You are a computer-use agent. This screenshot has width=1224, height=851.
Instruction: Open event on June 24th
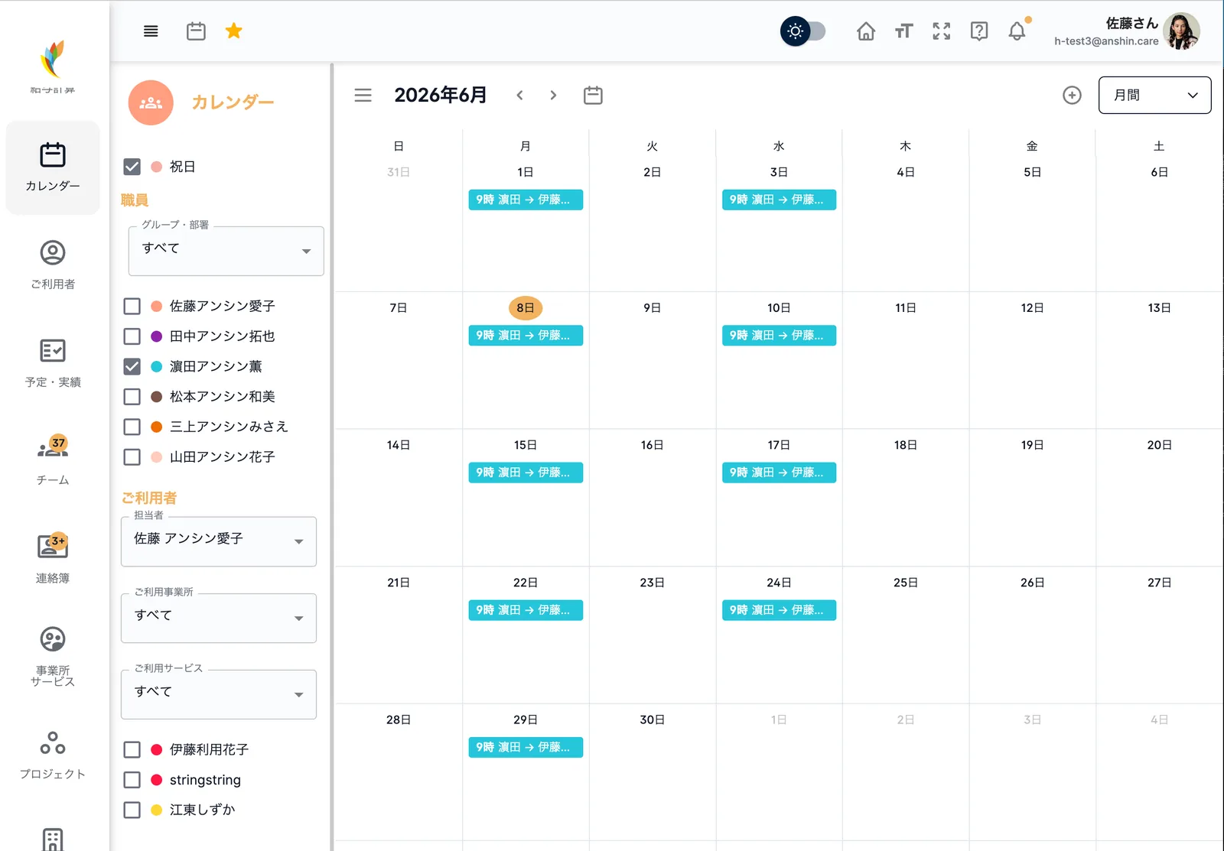[779, 610]
